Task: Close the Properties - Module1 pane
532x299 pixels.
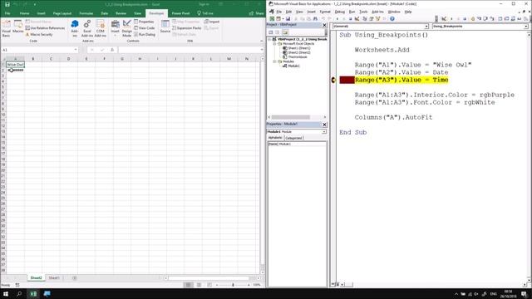Action: pyautogui.click(x=324, y=125)
